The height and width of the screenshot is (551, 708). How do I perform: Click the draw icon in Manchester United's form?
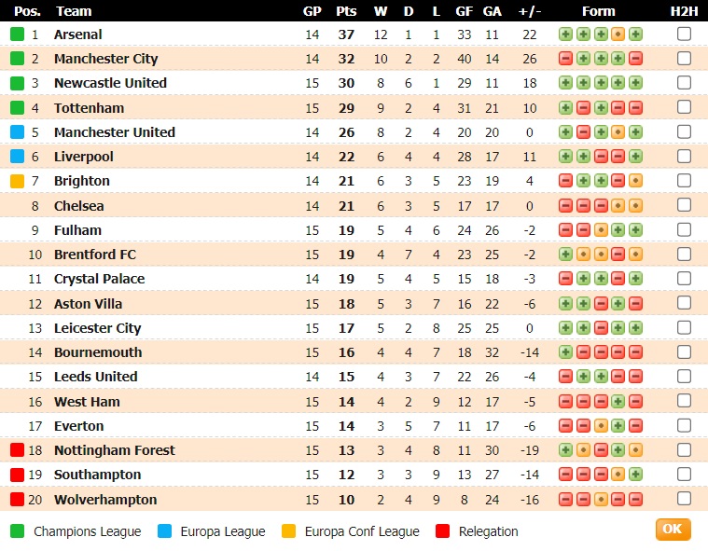click(x=618, y=132)
